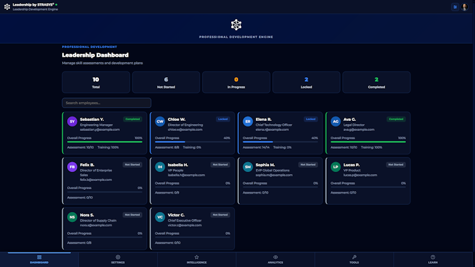Open the Dashboard tab icon

pyautogui.click(x=39, y=257)
